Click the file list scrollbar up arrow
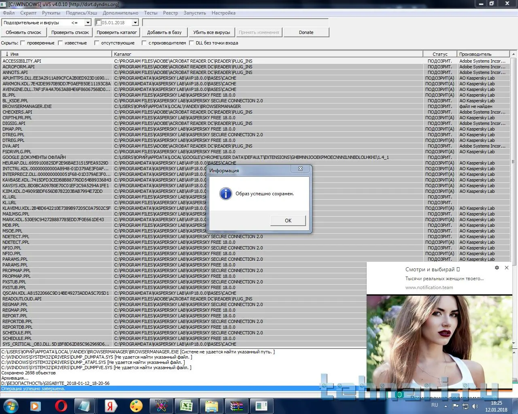Image resolution: width=518 pixels, height=414 pixels. [514, 54]
